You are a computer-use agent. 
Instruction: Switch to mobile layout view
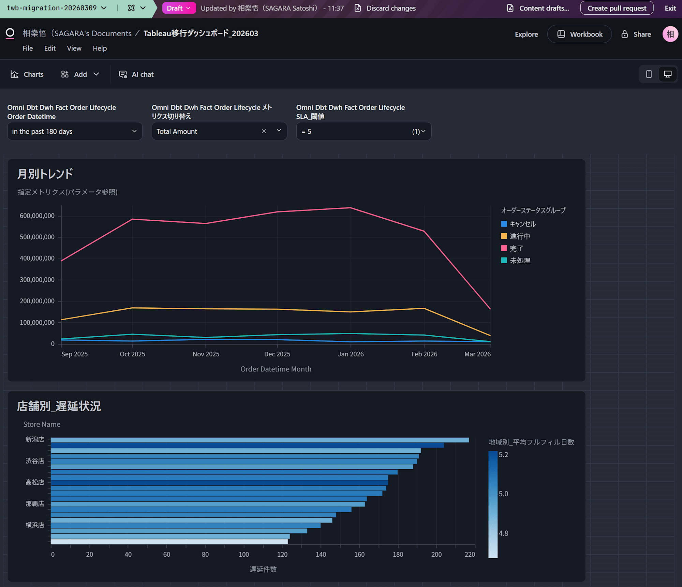[x=649, y=74]
